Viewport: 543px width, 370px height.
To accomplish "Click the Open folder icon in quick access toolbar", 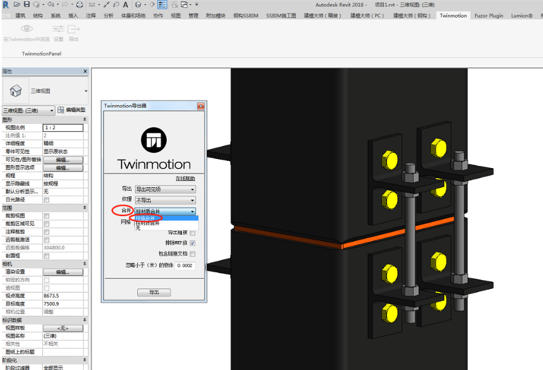I will click(x=17, y=5).
